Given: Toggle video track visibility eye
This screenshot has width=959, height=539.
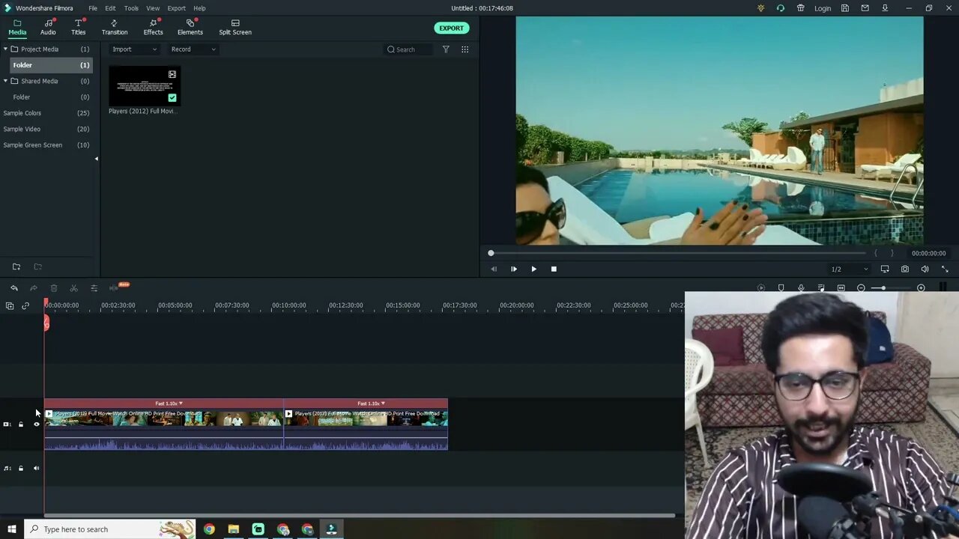Looking at the screenshot, I should point(36,424).
